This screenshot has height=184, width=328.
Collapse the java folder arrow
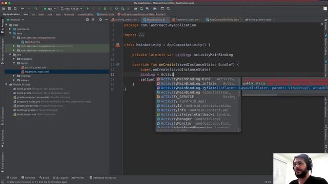click(x=10, y=33)
